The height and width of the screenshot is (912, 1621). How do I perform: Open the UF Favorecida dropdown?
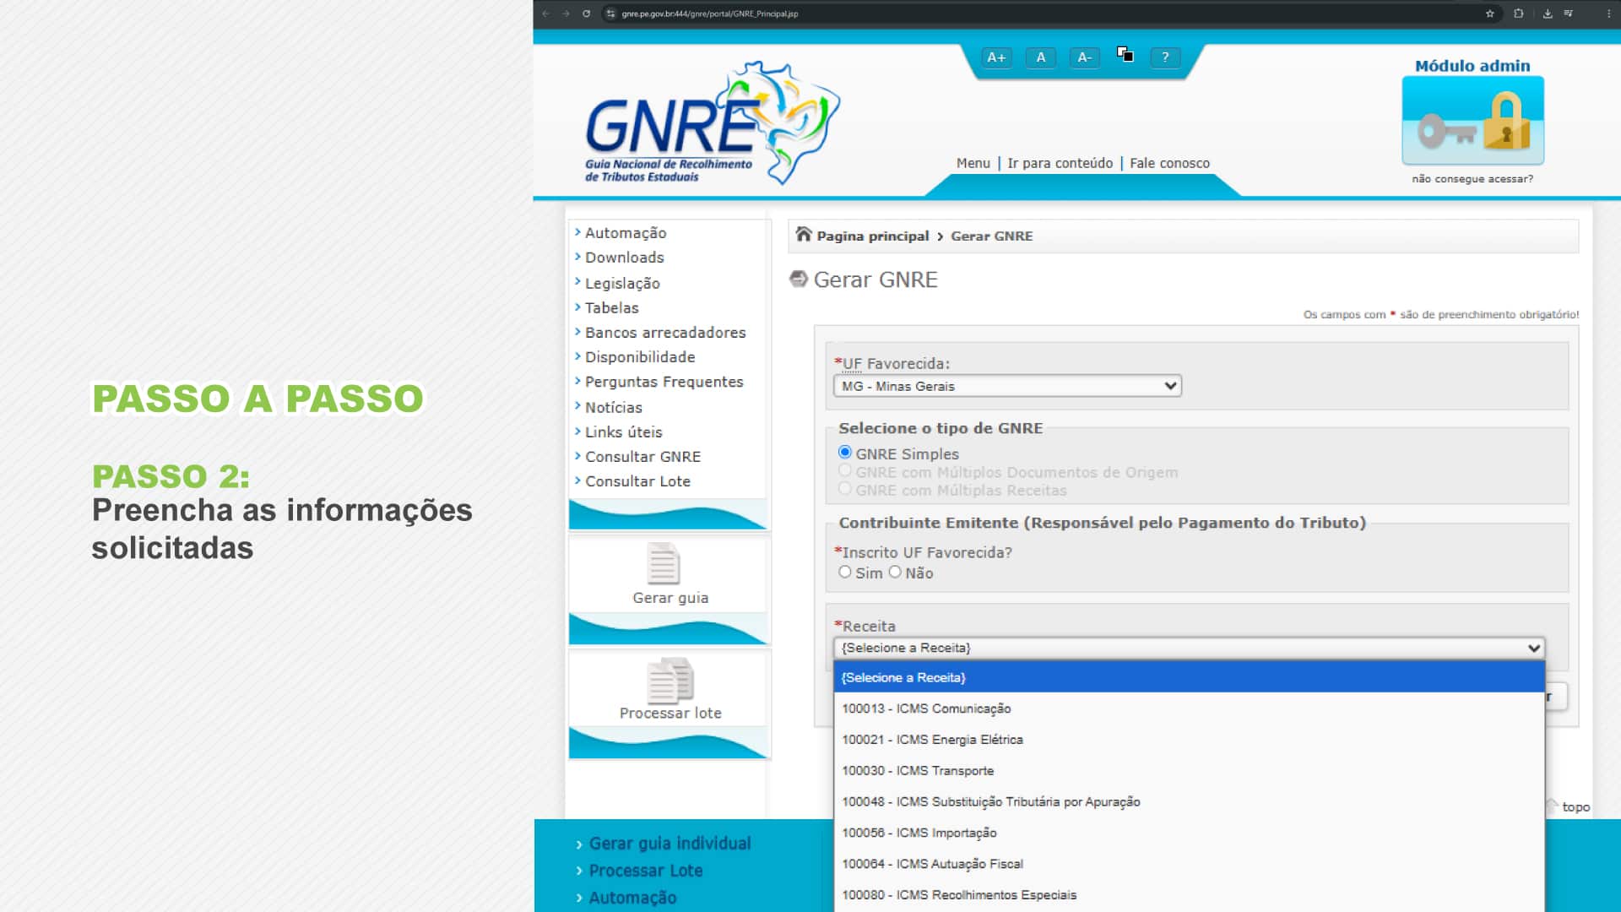[1007, 386]
